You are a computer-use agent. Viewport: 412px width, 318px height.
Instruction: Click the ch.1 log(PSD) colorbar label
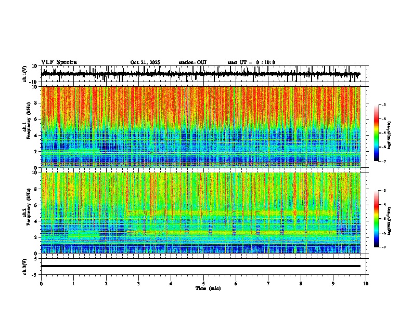coord(390,136)
